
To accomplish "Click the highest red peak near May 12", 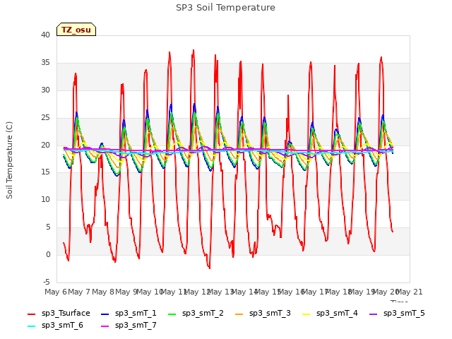I will [x=194, y=50].
